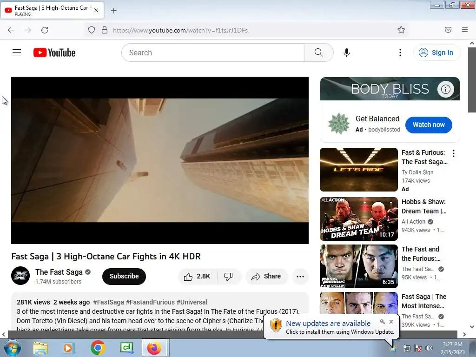Open network tray icon
476x357 pixels.
pyautogui.click(x=406, y=348)
